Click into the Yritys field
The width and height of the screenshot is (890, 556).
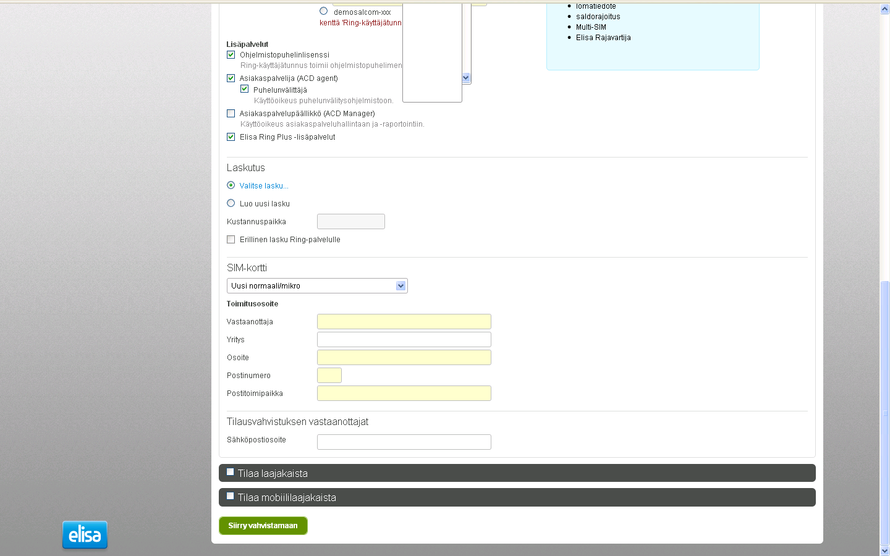pos(404,339)
